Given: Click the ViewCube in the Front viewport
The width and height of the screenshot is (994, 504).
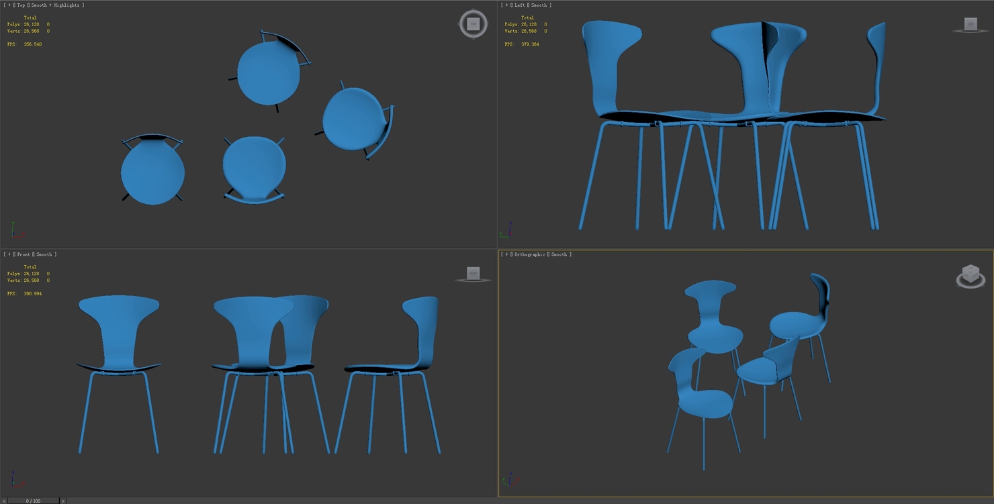Looking at the screenshot, I should (x=473, y=272).
